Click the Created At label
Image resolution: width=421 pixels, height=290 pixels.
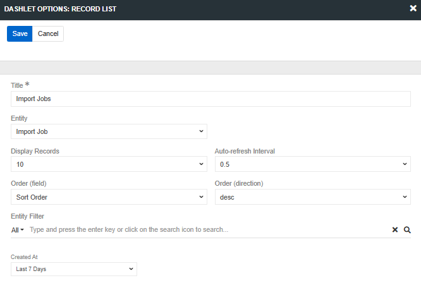24,257
